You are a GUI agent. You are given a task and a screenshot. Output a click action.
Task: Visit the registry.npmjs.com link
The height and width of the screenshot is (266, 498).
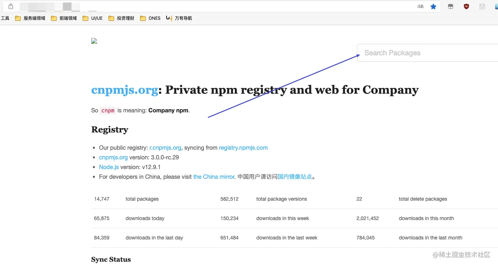point(243,148)
